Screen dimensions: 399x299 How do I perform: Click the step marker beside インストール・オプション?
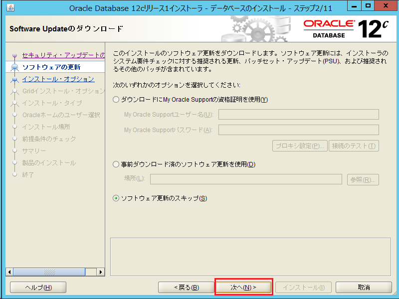(15, 79)
